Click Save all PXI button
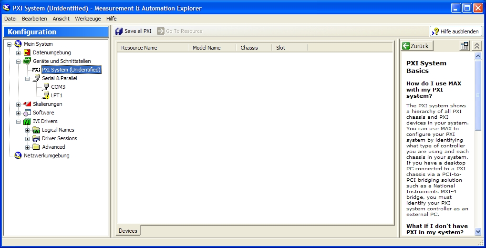 [134, 31]
